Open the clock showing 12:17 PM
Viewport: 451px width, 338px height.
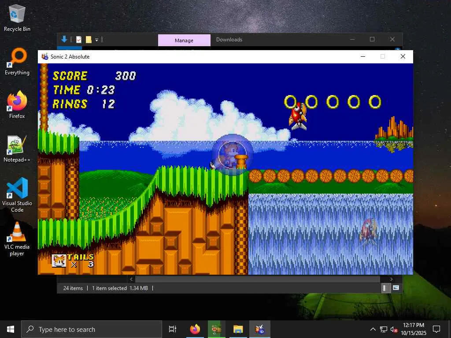tap(414, 329)
